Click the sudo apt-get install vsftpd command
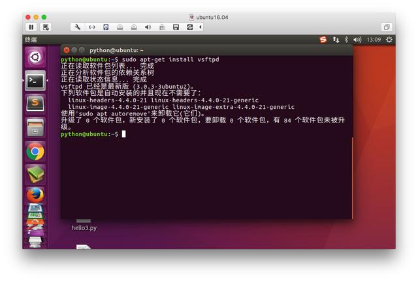Screen dimensions: 418x281 pyautogui.click(x=170, y=59)
